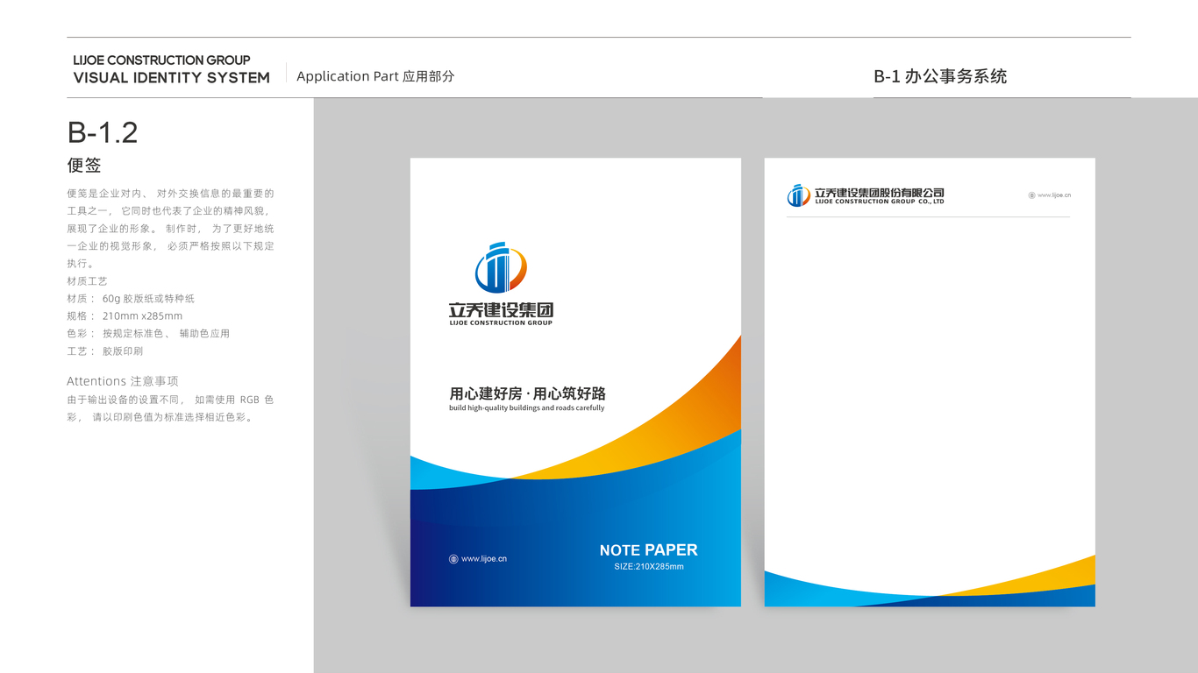Click the '材质工艺' subheading
This screenshot has width=1198, height=673.
[87, 281]
